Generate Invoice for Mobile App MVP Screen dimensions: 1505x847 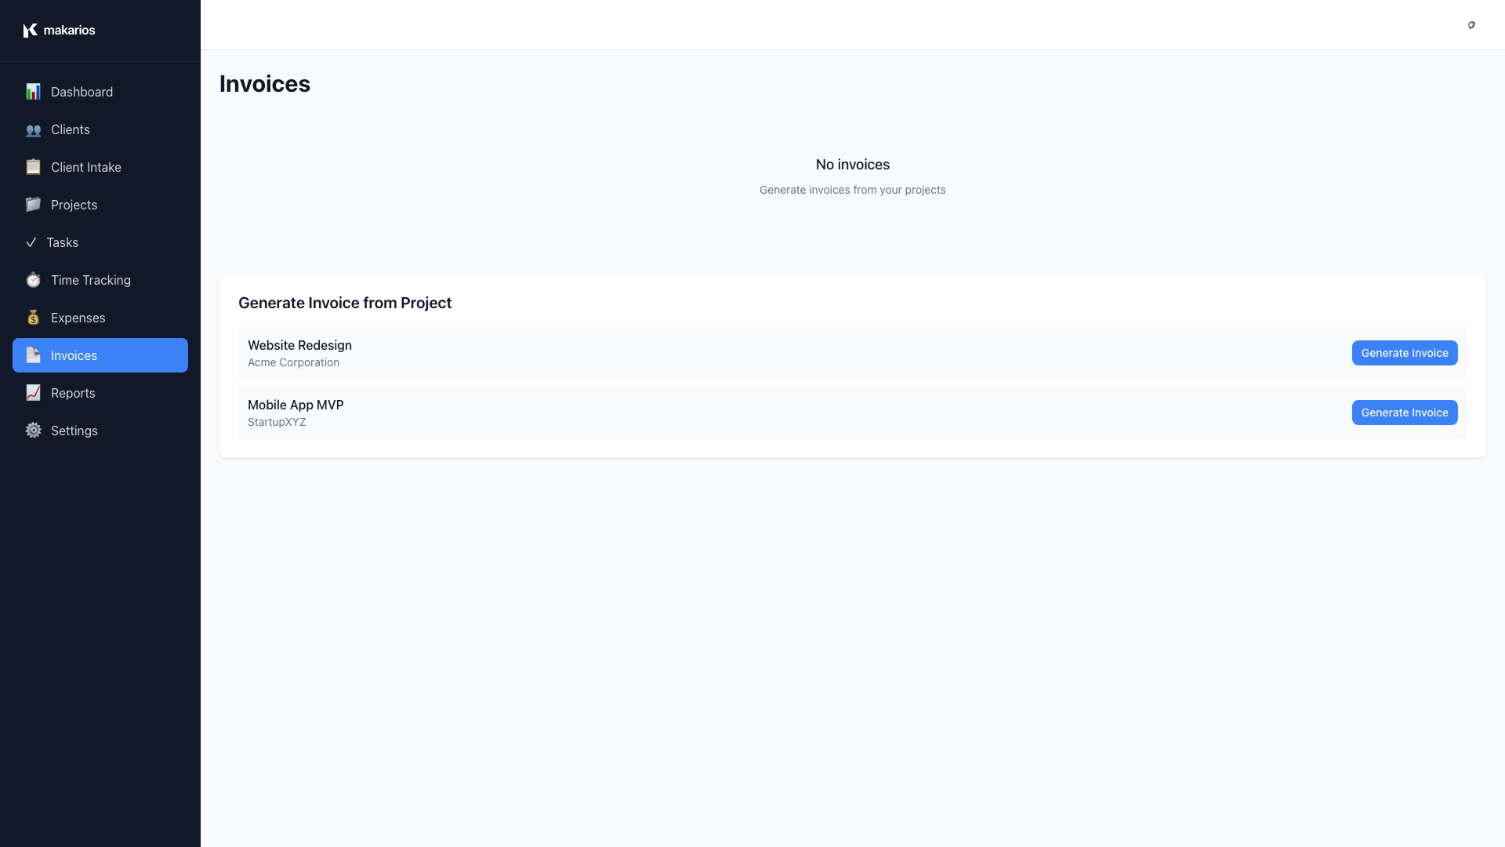click(1404, 413)
